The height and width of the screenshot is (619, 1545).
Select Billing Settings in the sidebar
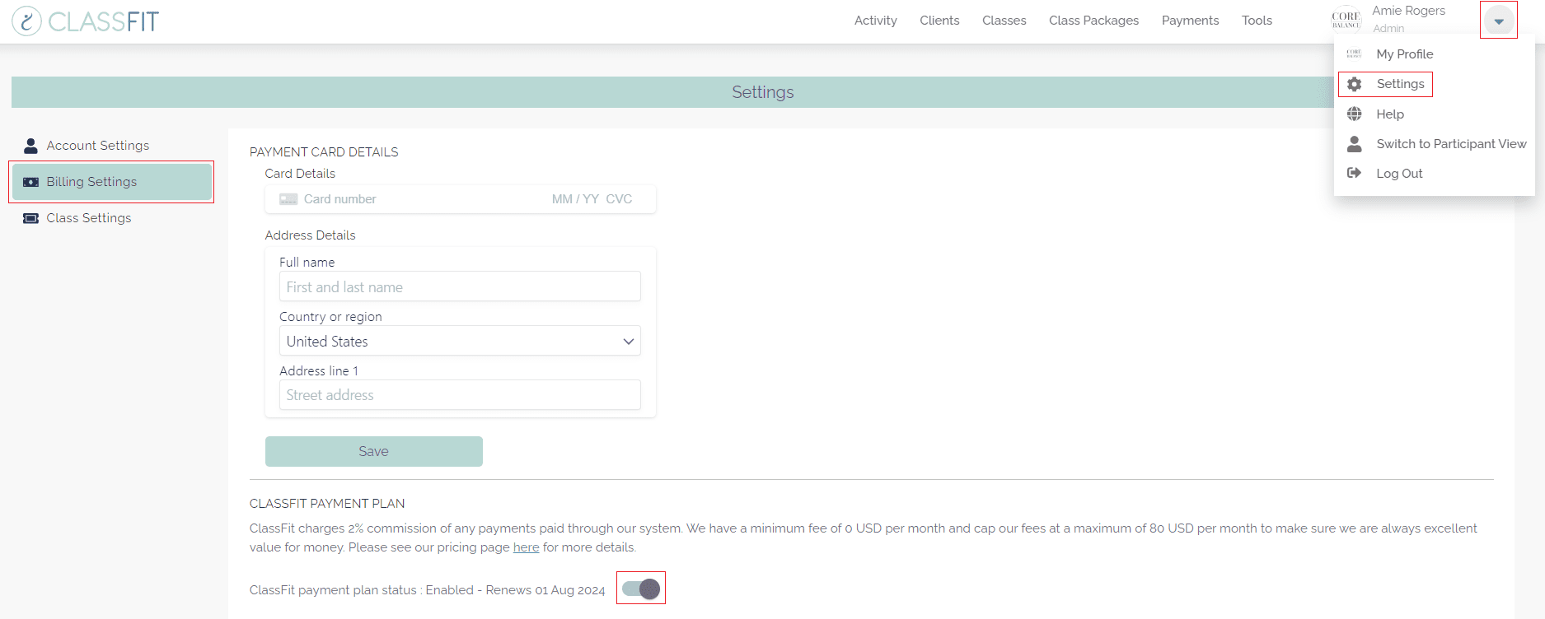[x=91, y=182]
